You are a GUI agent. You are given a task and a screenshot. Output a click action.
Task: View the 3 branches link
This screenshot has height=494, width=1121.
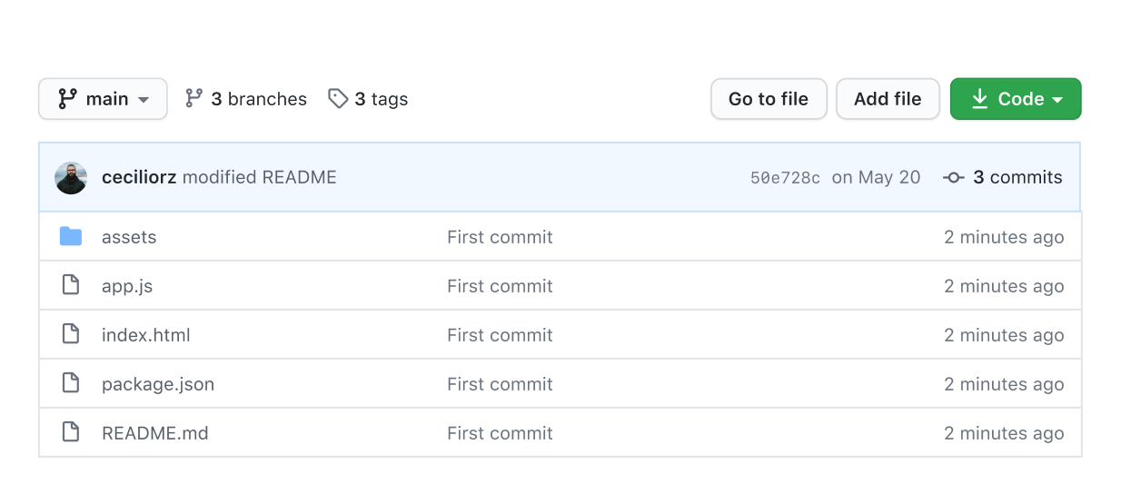pyautogui.click(x=258, y=99)
